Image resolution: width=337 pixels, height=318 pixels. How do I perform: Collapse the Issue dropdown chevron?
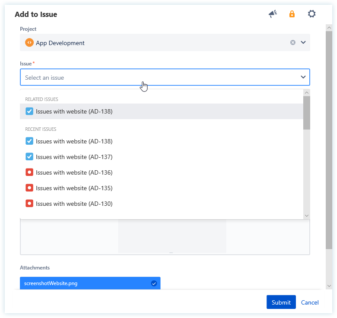click(x=303, y=77)
